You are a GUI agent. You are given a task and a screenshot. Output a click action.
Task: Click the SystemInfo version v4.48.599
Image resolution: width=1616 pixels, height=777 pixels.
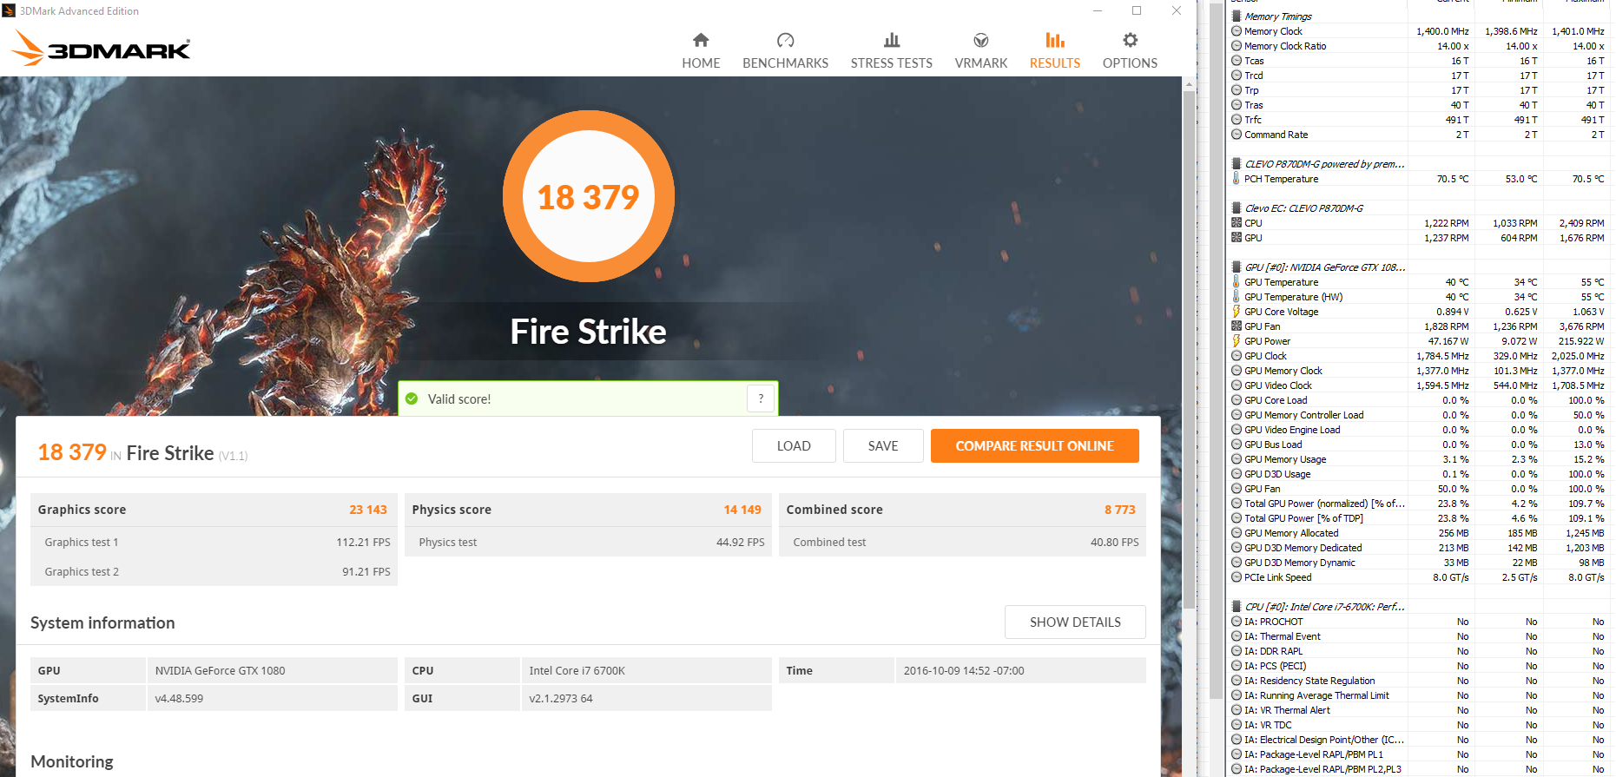click(179, 698)
